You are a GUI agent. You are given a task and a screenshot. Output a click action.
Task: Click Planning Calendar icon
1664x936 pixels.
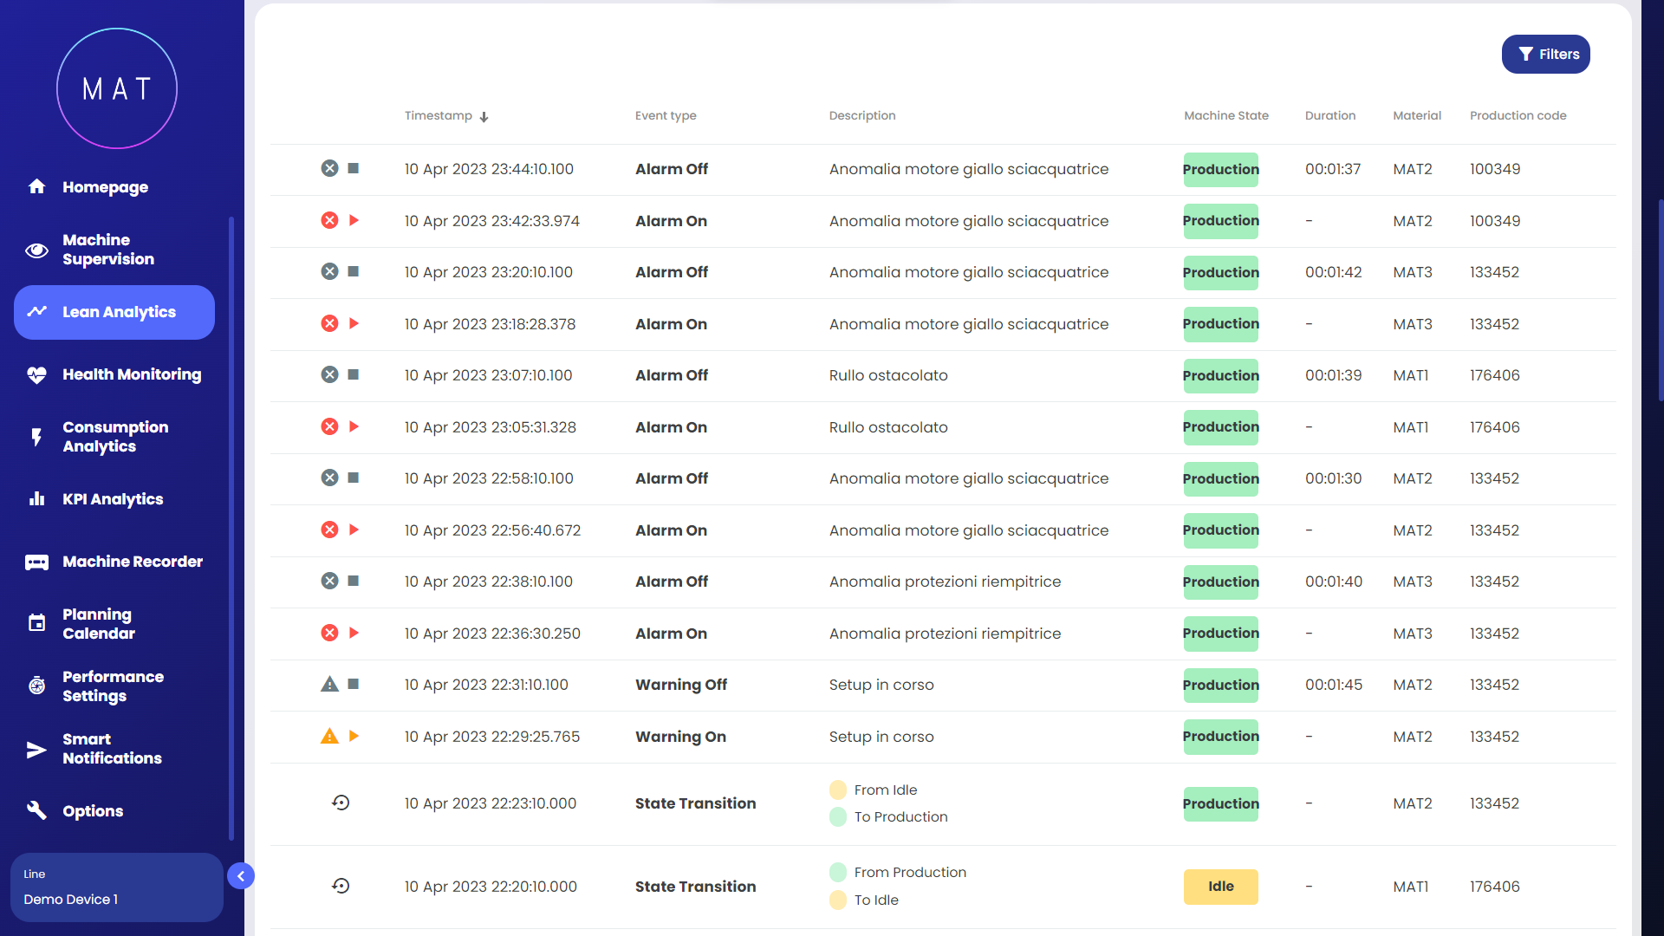coord(36,624)
